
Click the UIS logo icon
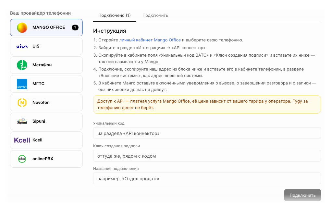point(22,46)
